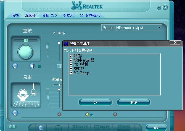The width and height of the screenshot is (185, 131).
Task: Click the plus sign beside the volume knob
Action: (x=36, y=53)
